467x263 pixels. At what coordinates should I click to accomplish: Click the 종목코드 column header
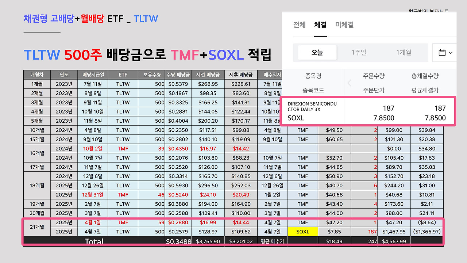(x=313, y=90)
